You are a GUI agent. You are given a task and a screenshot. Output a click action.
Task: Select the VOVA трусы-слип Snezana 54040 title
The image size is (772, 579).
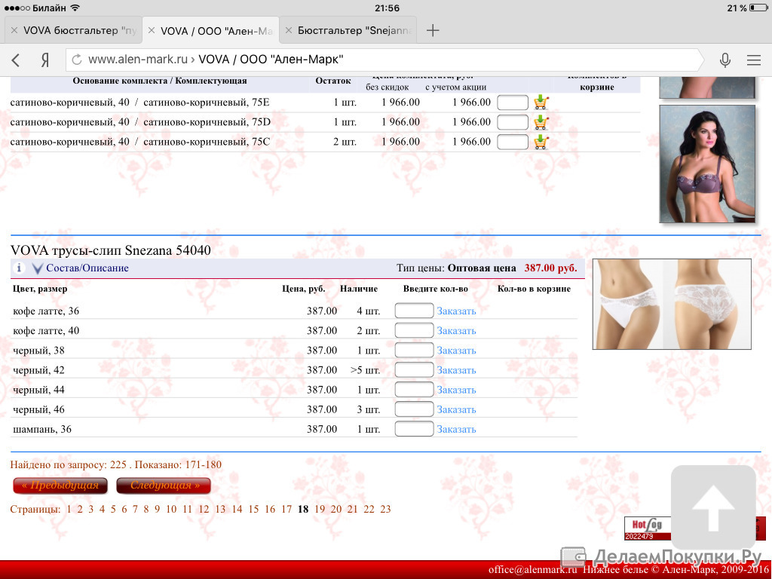click(110, 250)
